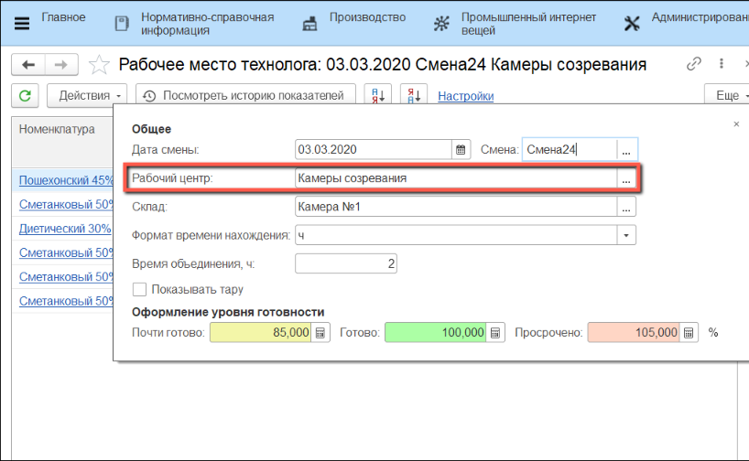Screen dimensions: 749x461
Task: Open calculator for Готово value
Action: pyautogui.click(x=494, y=333)
